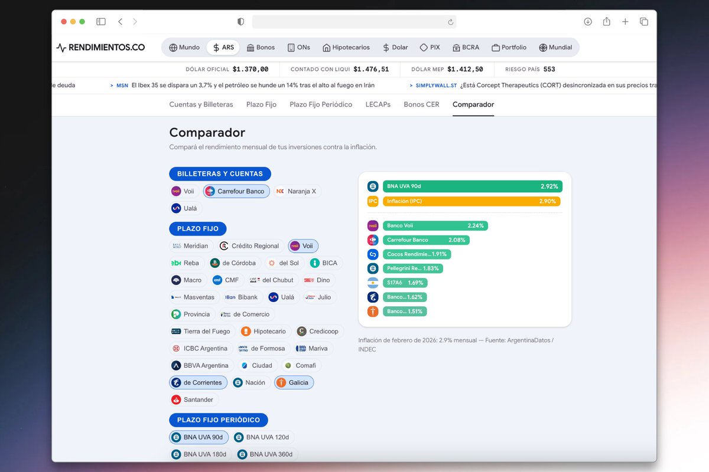Image resolution: width=709 pixels, height=472 pixels.
Task: Toggle the Reba chip
Action: coord(186,263)
